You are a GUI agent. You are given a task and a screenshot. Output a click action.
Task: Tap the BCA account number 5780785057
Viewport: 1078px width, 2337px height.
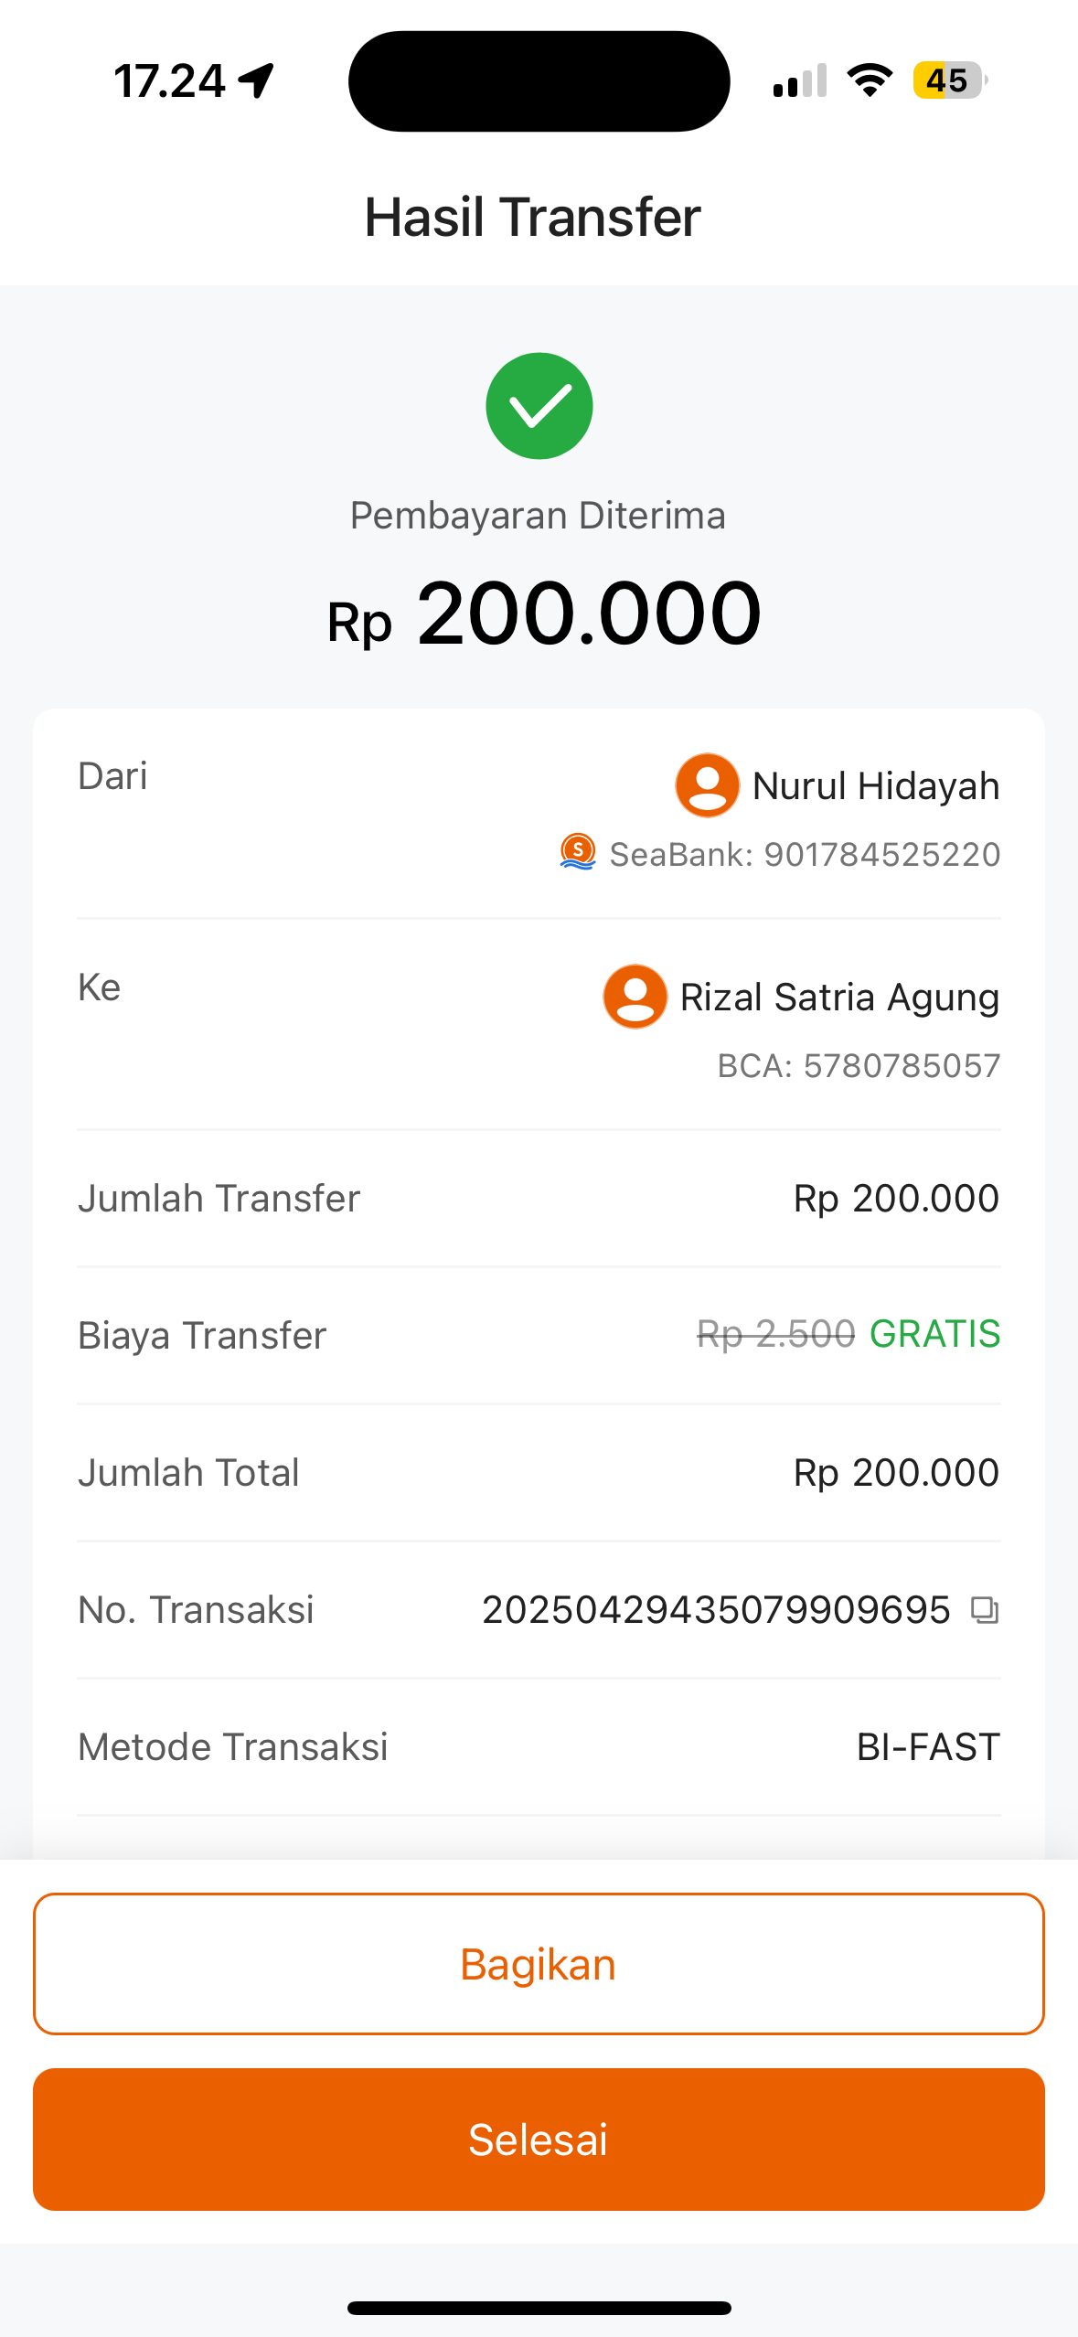tap(902, 1066)
